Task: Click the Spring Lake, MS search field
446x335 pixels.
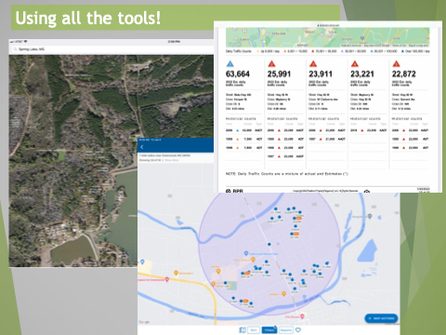Action: (x=111, y=49)
